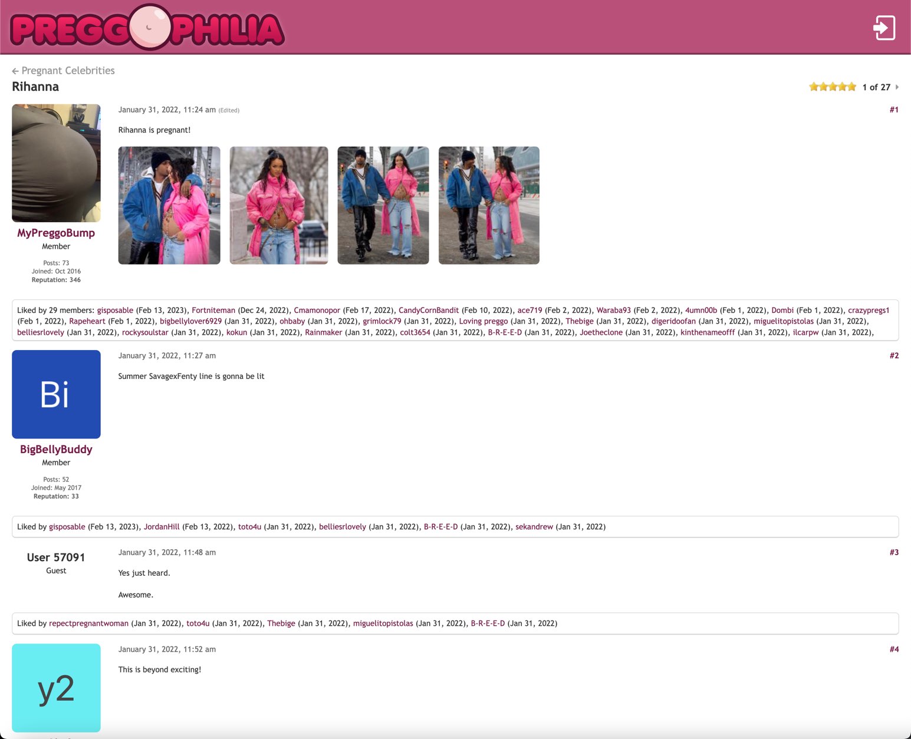
Task: Click 'Reputation: 33' under BigBellyBuddy
Action: pyautogui.click(x=56, y=496)
